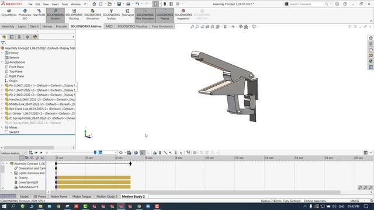Toggle the SOLIDWORKS Toolbox add-in
This screenshot has width=374, height=210.
pos(111,15)
